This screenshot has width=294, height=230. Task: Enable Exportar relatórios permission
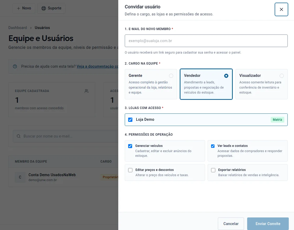(x=213, y=170)
